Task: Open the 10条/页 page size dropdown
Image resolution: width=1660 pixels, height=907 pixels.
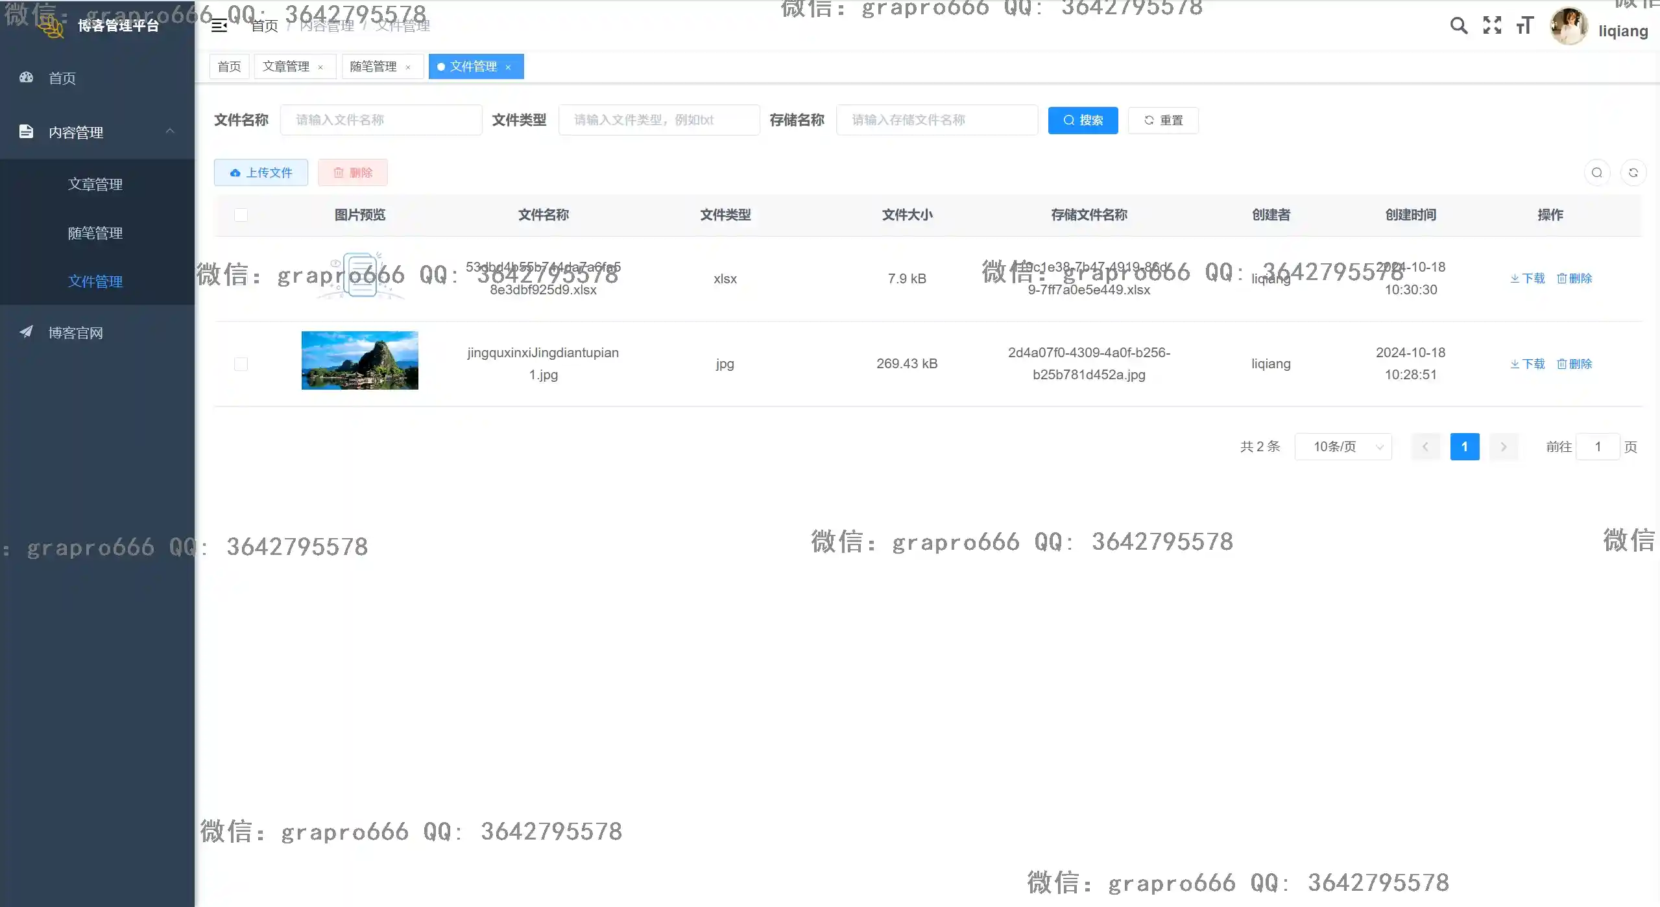Action: click(x=1343, y=447)
